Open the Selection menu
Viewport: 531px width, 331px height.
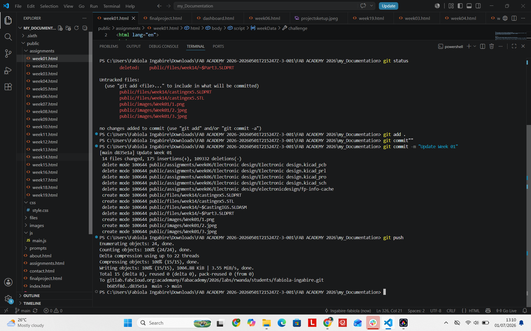pos(49,6)
